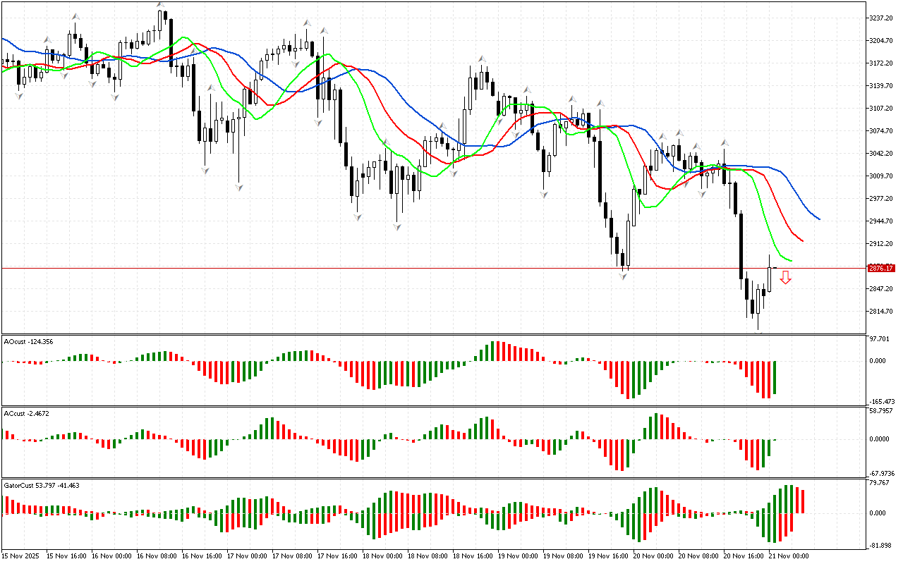The width and height of the screenshot is (903, 564).
Task: Click the last red upper bar in GatorCust
Action: tap(802, 501)
